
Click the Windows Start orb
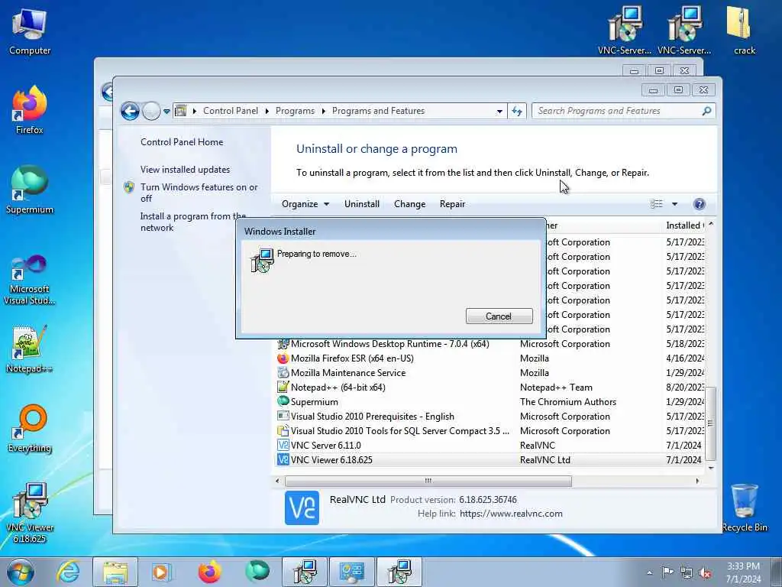[21, 572]
